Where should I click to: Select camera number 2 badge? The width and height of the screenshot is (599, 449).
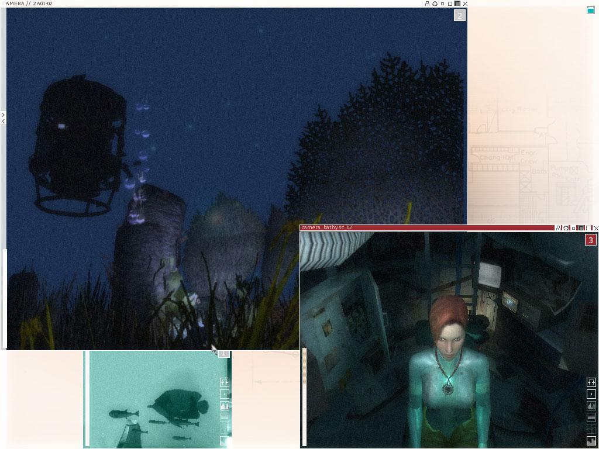pyautogui.click(x=459, y=16)
